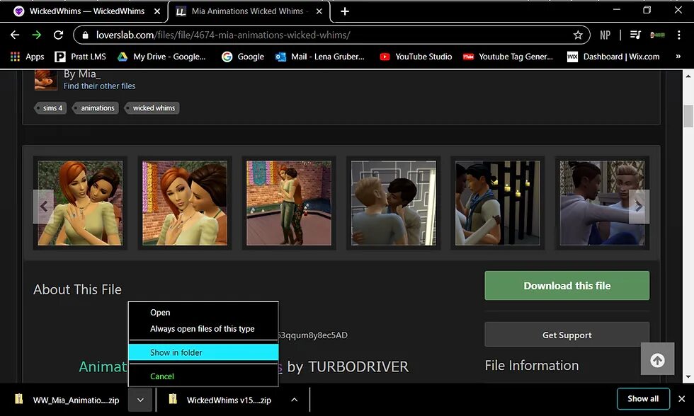Open the green battery extension icon
Screen dimensions: 694x416
click(657, 35)
